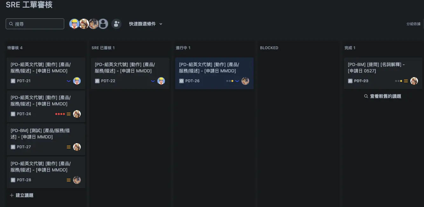Image resolution: width=424 pixels, height=207 pixels.
Task: Filter board by the Naruto avatar beside search
Action: point(74,24)
